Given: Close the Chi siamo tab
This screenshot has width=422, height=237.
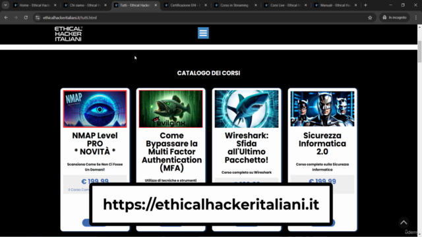Looking at the screenshot, I should tap(105, 5).
